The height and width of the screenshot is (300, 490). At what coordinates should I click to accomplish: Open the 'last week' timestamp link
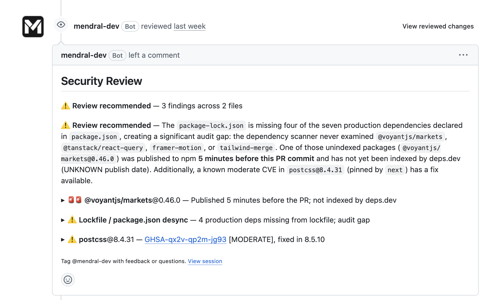click(x=190, y=26)
